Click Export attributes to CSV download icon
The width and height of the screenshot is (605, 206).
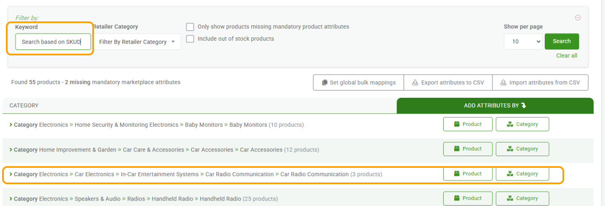(x=415, y=83)
